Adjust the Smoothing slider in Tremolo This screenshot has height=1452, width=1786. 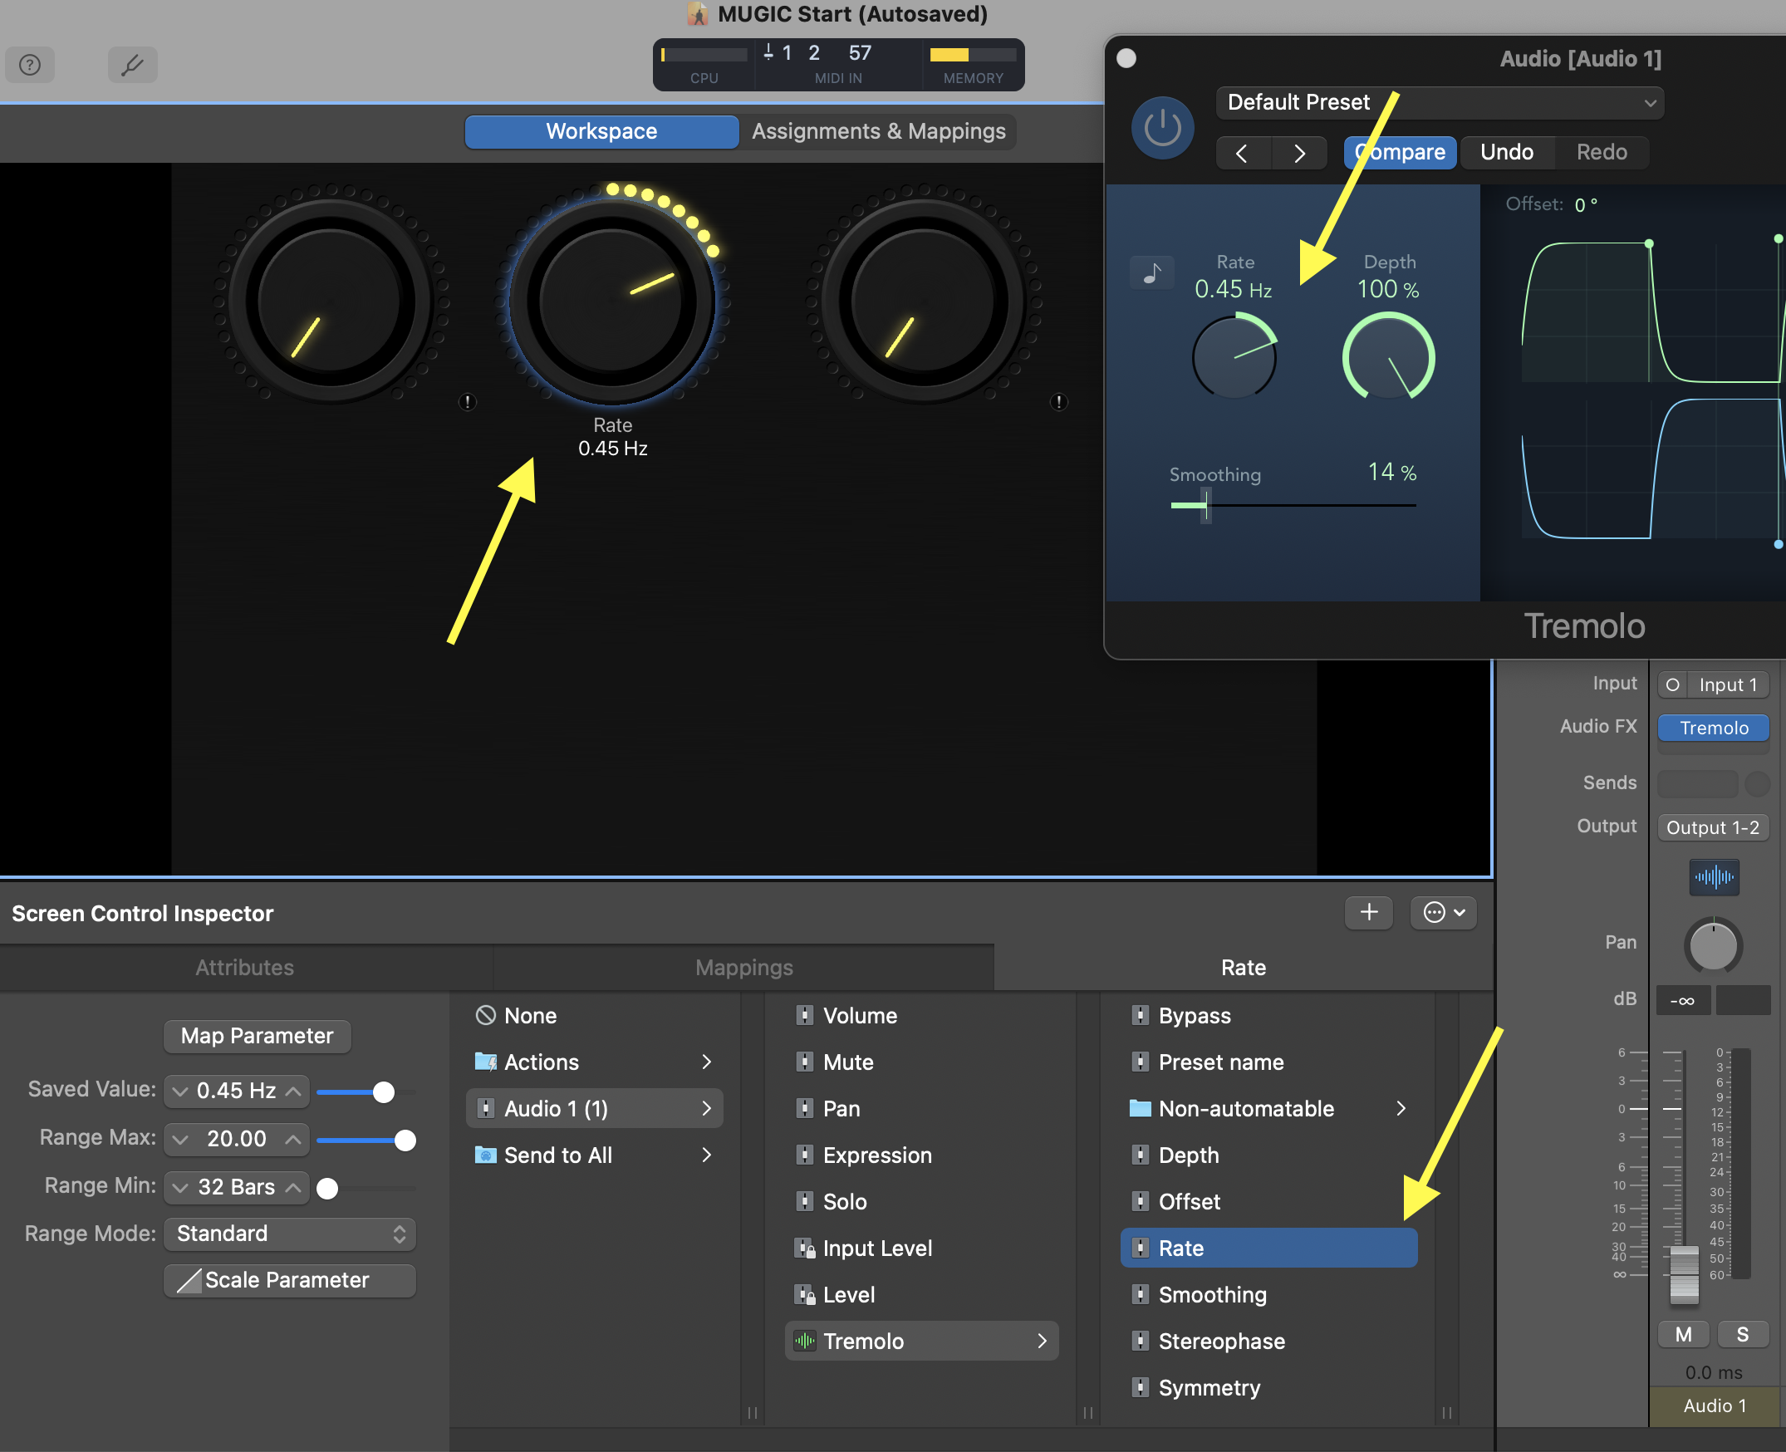click(1205, 505)
